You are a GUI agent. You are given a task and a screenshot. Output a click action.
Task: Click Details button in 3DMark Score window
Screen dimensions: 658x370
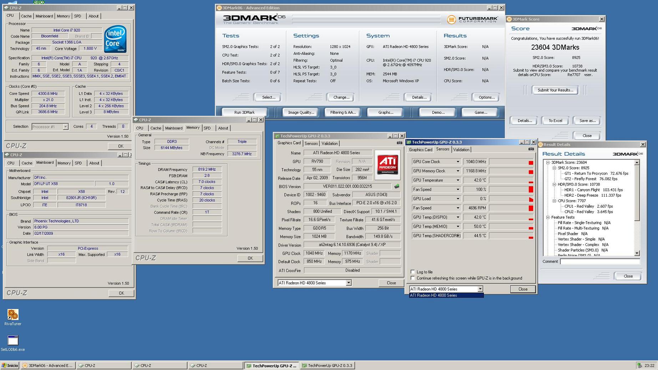(x=525, y=121)
